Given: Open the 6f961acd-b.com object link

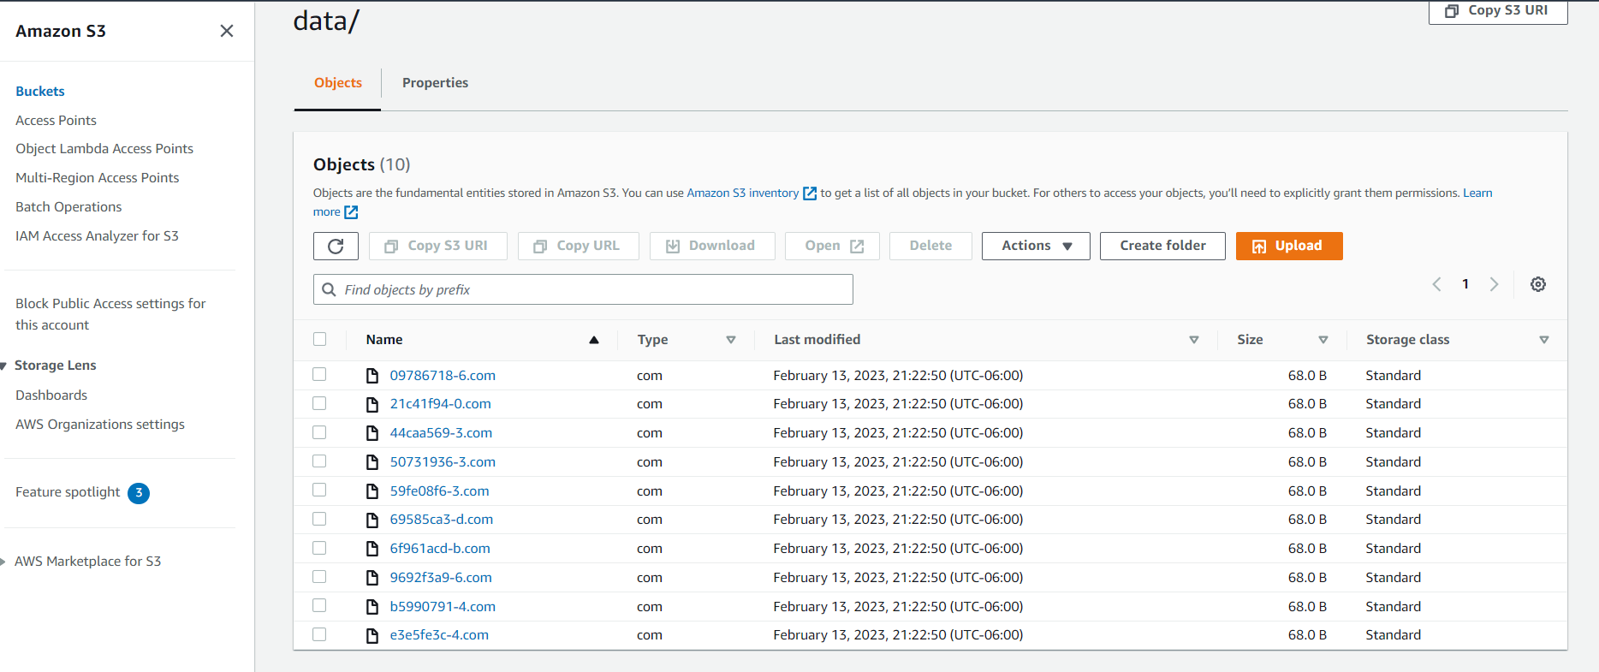Looking at the screenshot, I should pos(440,549).
